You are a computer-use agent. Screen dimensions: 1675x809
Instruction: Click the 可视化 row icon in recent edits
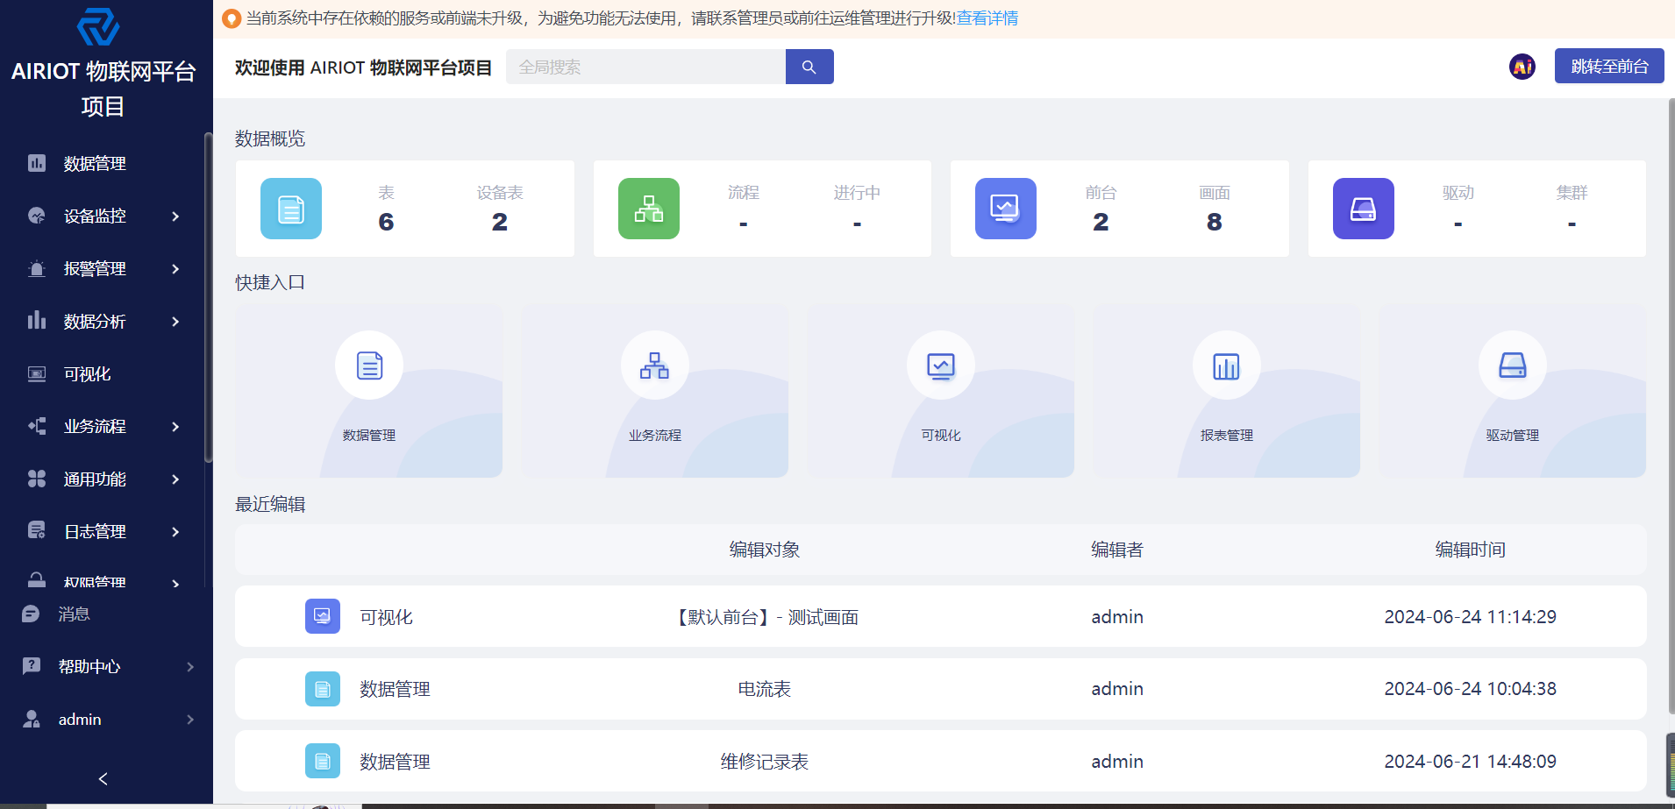[323, 616]
